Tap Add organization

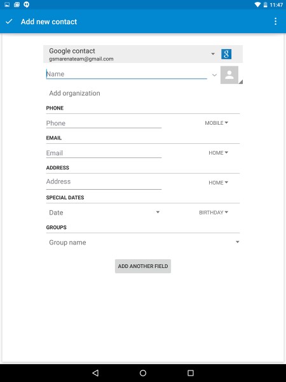click(74, 94)
